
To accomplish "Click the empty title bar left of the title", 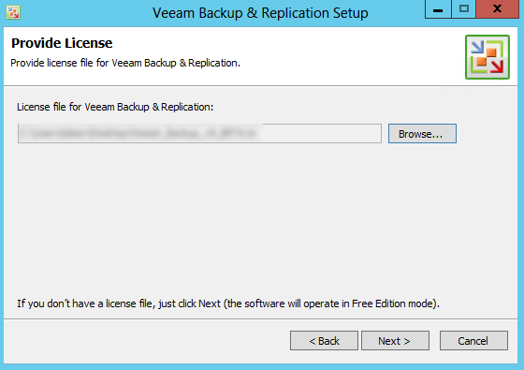I will 83,13.
